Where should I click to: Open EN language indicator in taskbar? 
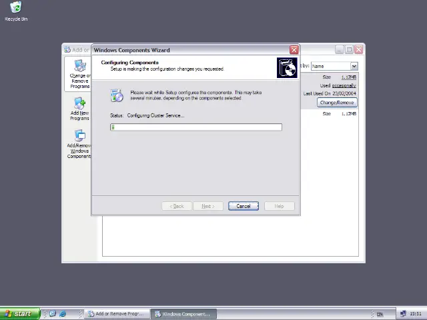[x=380, y=314]
